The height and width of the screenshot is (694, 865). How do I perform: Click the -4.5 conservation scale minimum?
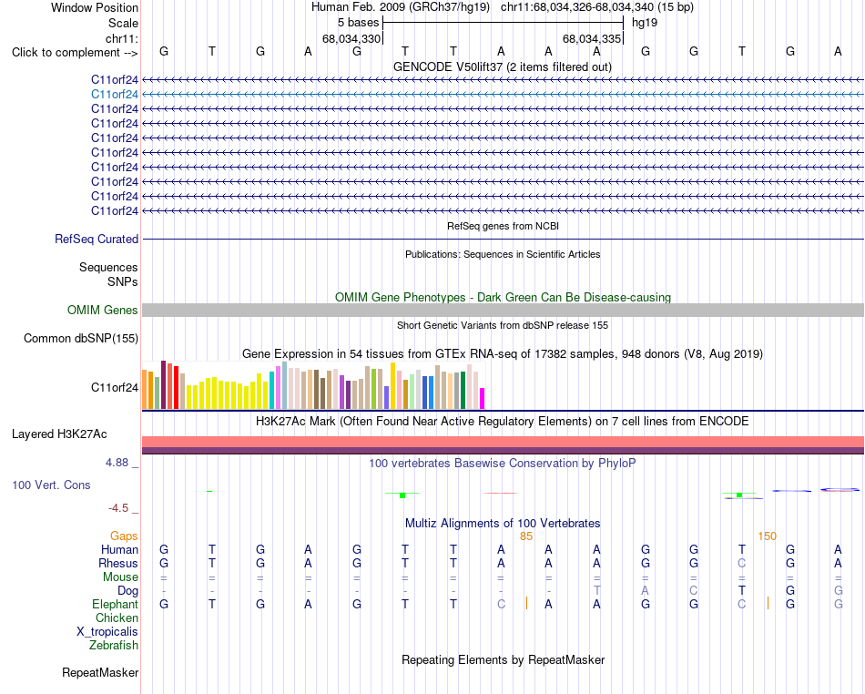[x=118, y=508]
